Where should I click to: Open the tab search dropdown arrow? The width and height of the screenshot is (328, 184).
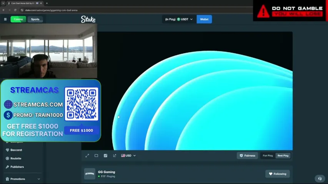tap(3, 3)
